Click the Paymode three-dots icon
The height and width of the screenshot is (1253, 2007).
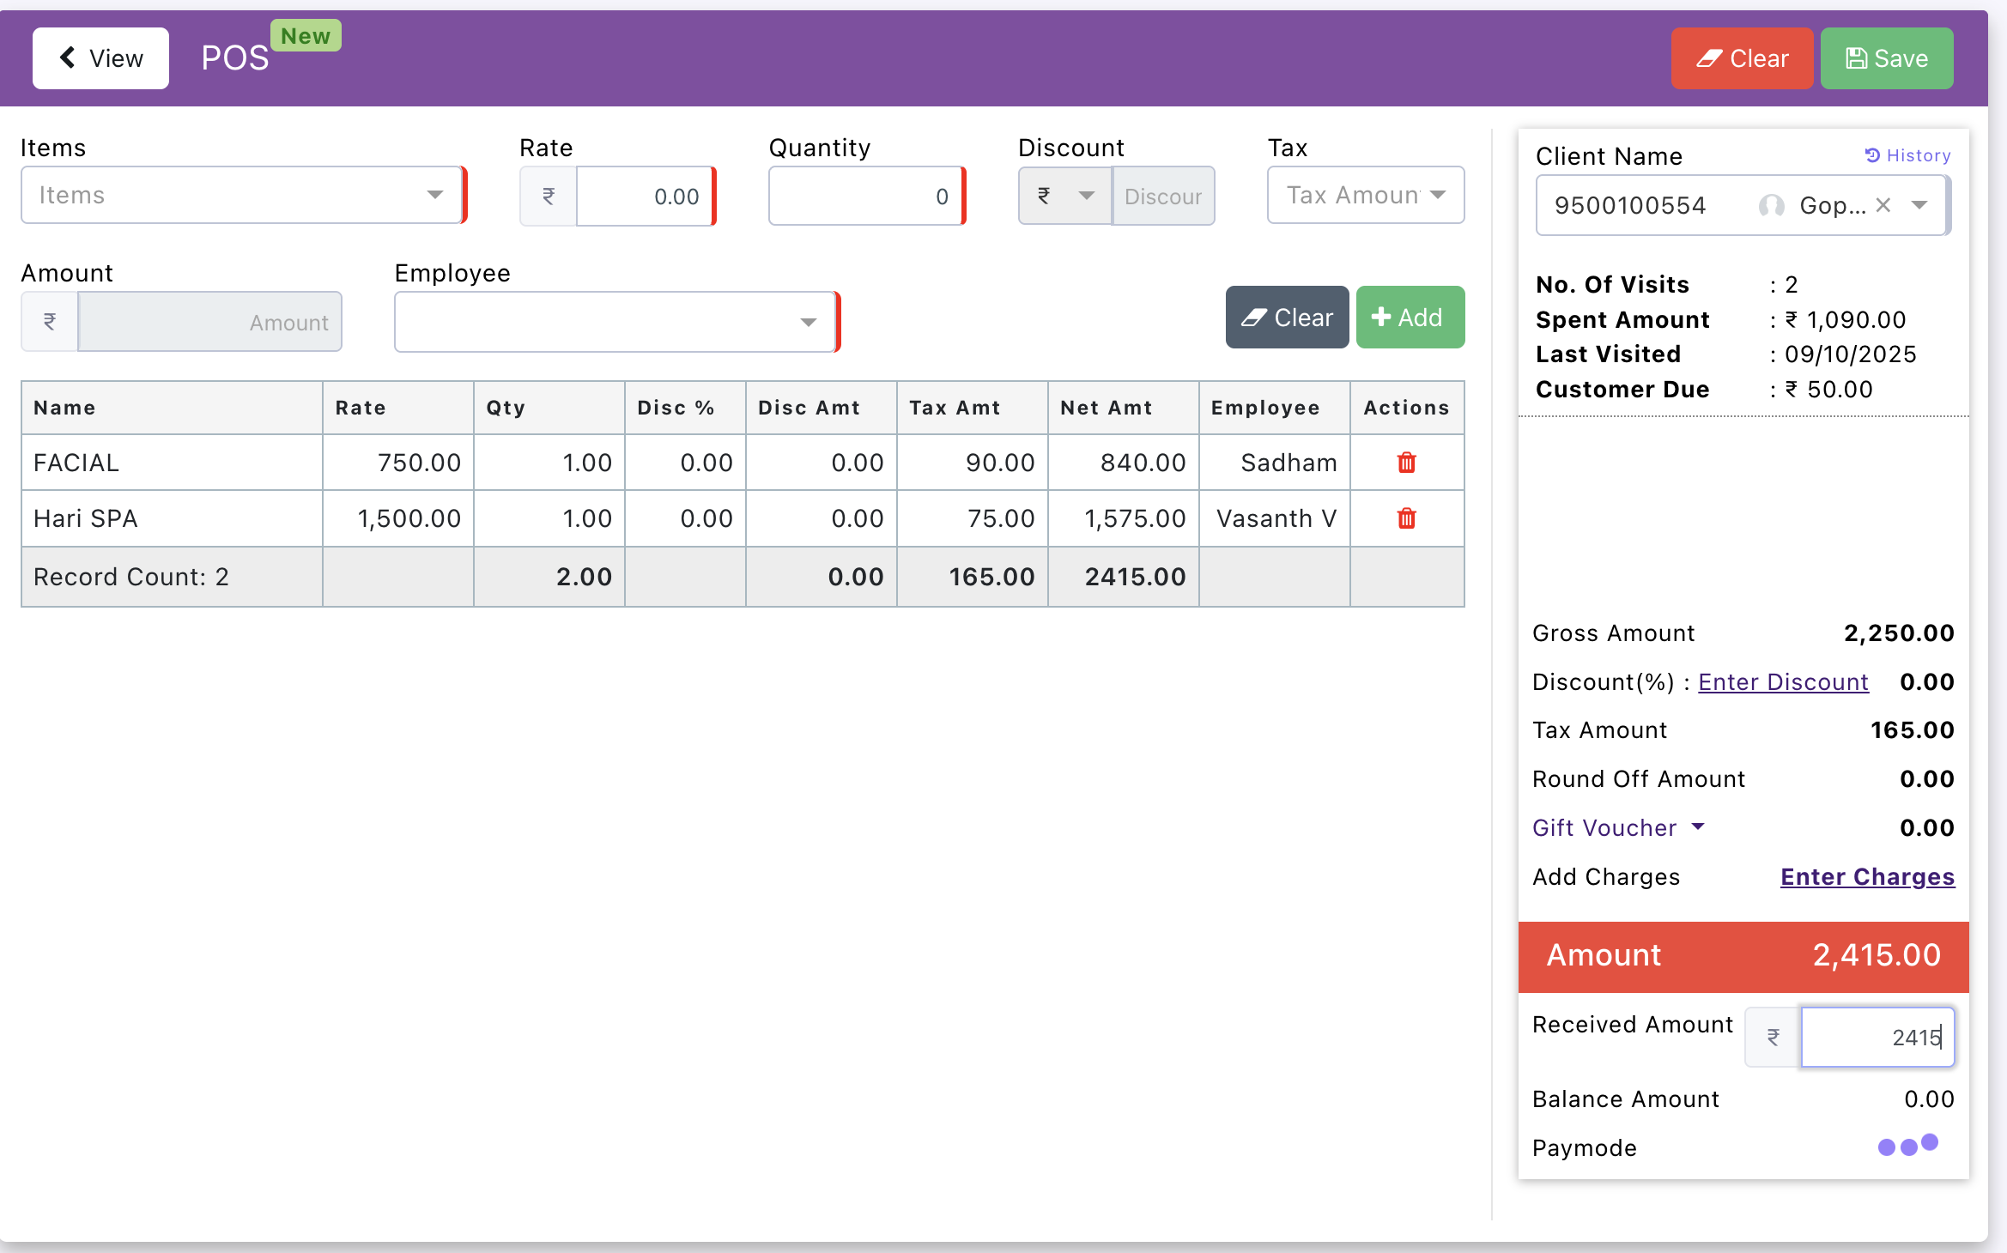coord(1907,1146)
